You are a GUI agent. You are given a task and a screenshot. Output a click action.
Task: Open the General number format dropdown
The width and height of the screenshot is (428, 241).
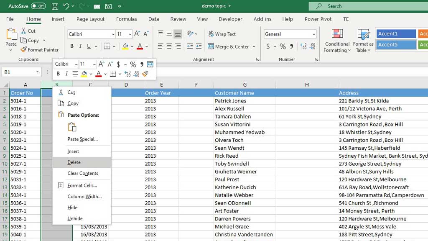tap(314, 34)
